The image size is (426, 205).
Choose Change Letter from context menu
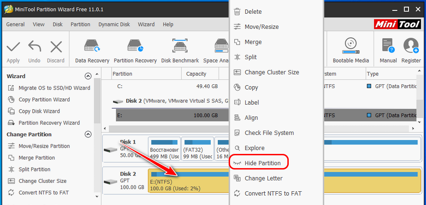click(263, 178)
